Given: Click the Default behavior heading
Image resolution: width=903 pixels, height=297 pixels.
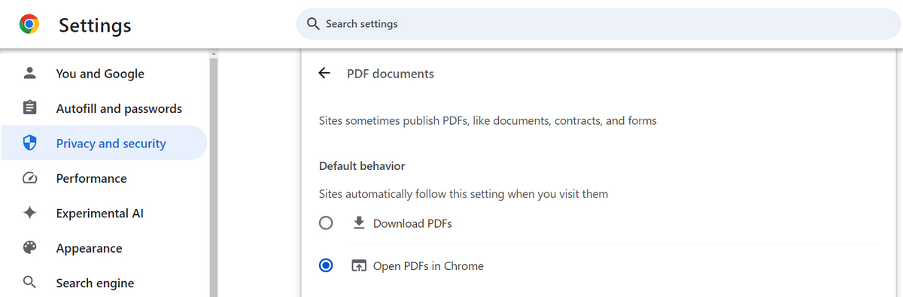Looking at the screenshot, I should pyautogui.click(x=362, y=165).
